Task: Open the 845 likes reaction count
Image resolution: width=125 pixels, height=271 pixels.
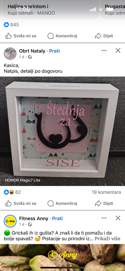Action: [12, 25]
